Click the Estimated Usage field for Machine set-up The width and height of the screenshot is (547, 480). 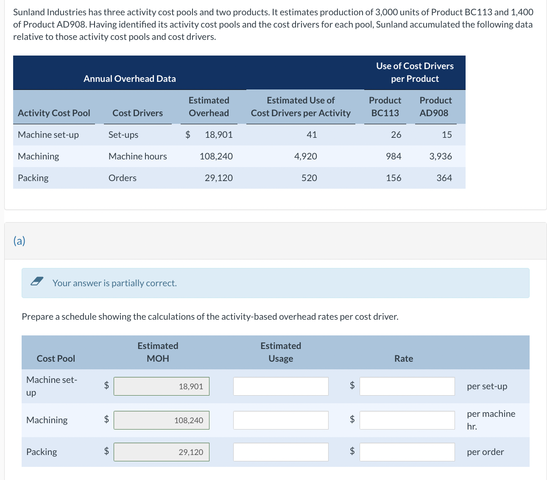280,386
